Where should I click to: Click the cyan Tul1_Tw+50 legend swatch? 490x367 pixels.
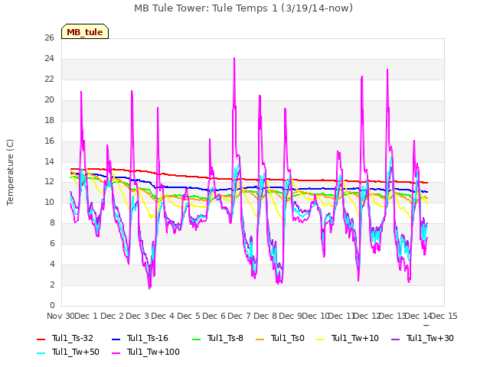pos(41,353)
